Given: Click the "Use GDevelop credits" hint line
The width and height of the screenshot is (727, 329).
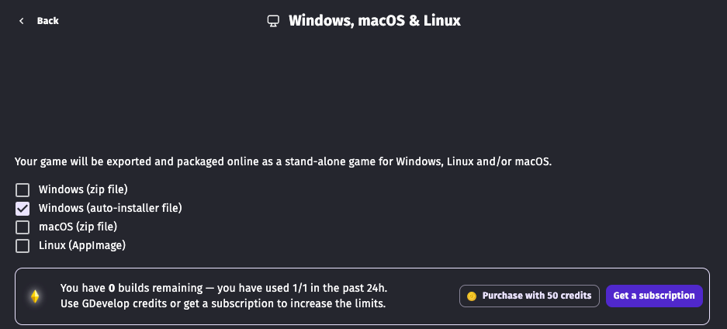Looking at the screenshot, I should [x=223, y=303].
